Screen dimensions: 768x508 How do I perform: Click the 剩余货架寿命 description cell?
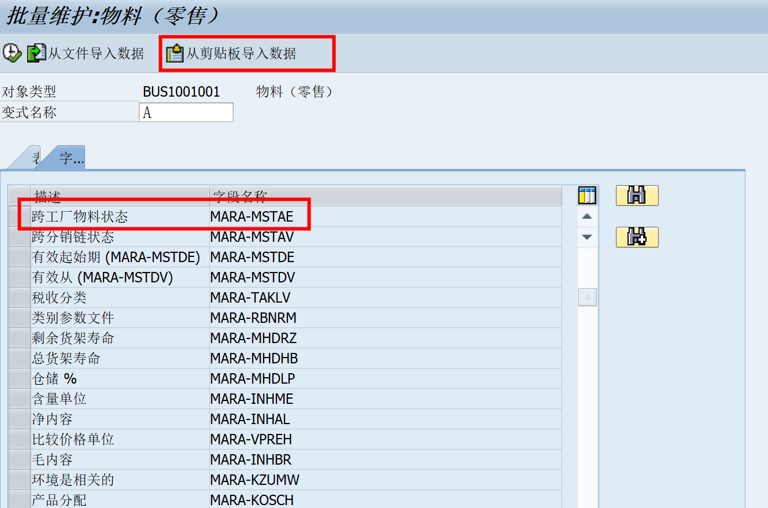pyautogui.click(x=120, y=338)
